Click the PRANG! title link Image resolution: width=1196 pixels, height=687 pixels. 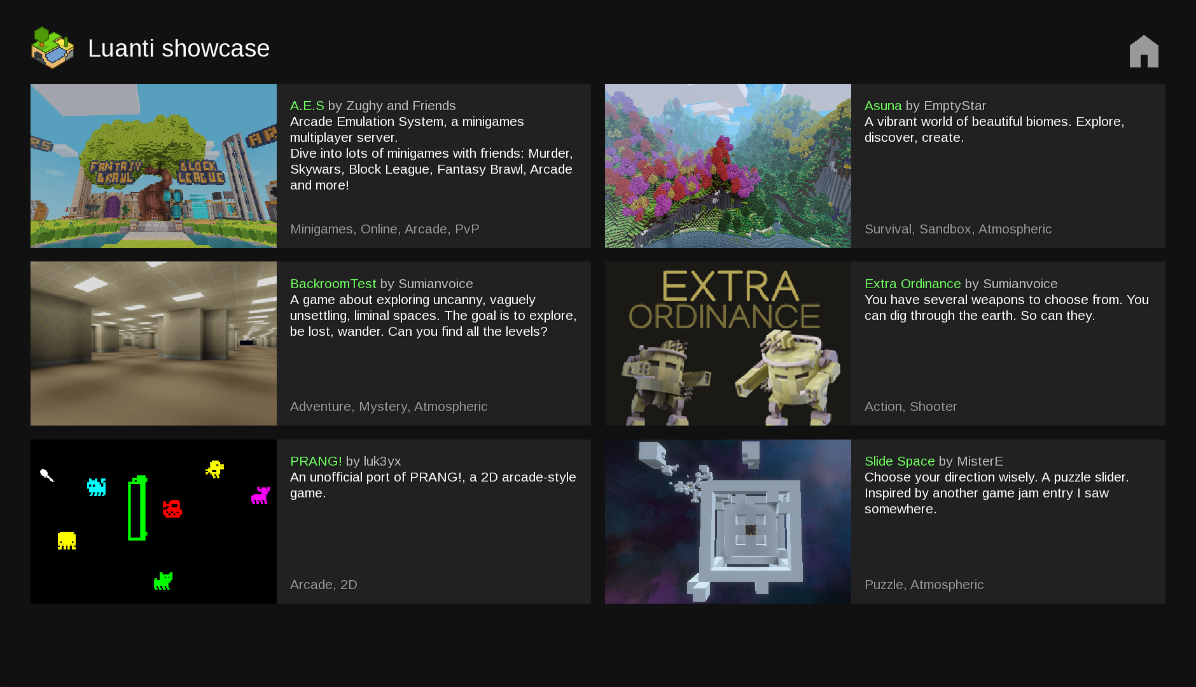point(316,461)
